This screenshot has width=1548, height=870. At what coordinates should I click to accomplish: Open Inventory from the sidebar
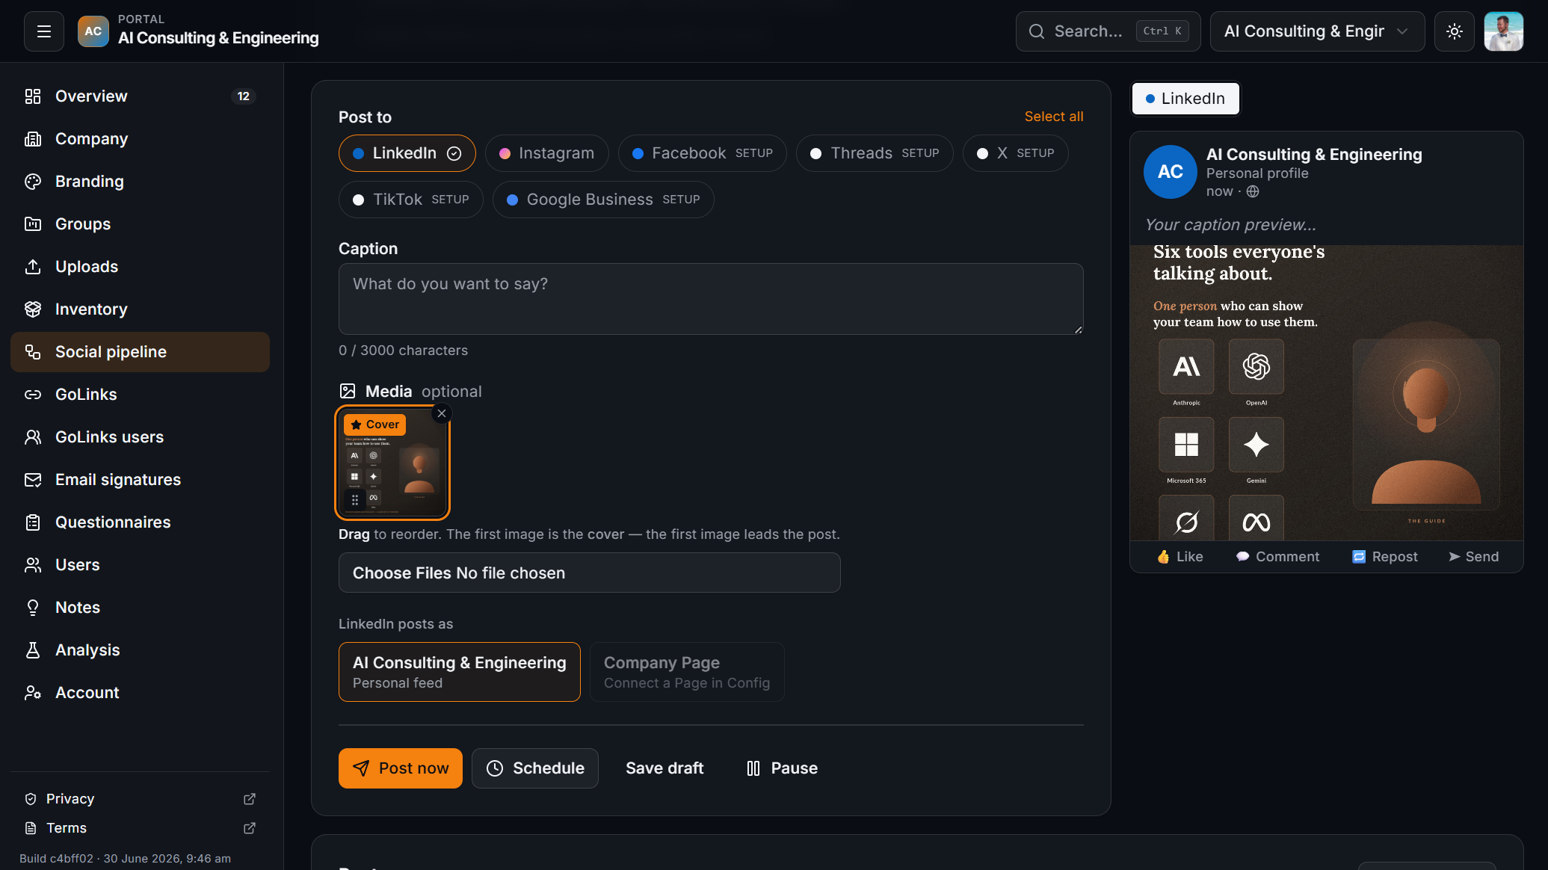pyautogui.click(x=140, y=309)
